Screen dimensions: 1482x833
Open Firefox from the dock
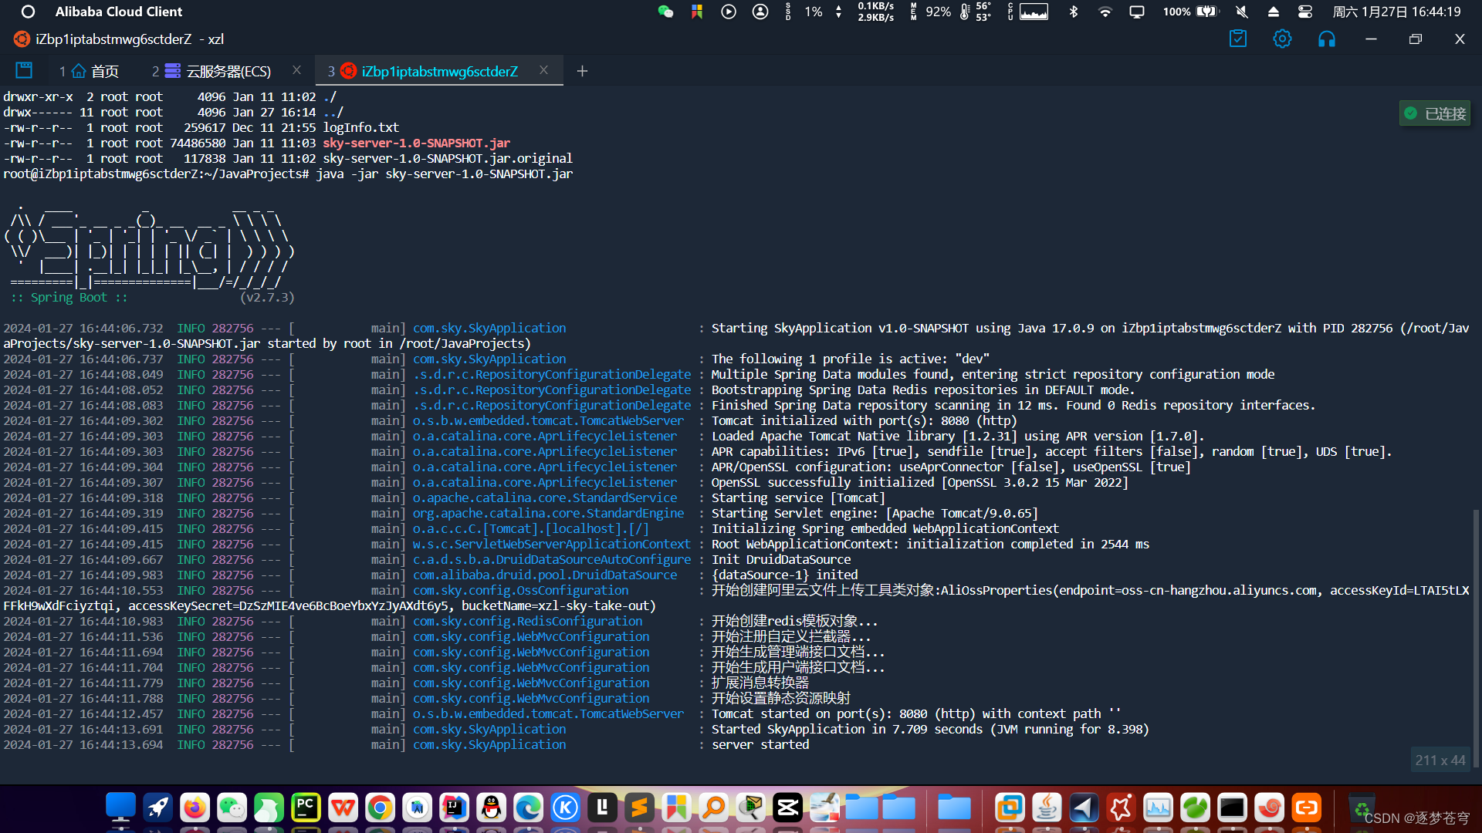coord(195,808)
